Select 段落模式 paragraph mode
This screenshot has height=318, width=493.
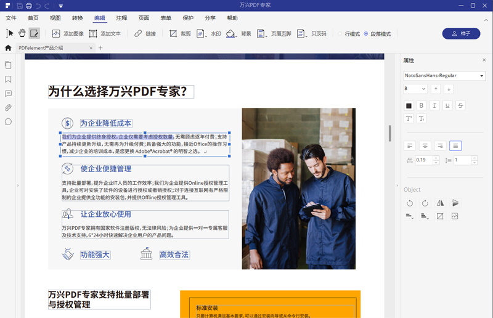377,34
